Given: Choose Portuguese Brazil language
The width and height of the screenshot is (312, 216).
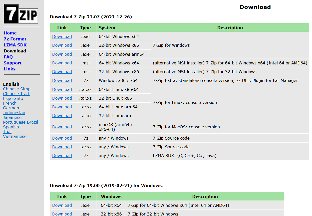Looking at the screenshot, I should tap(20, 122).
